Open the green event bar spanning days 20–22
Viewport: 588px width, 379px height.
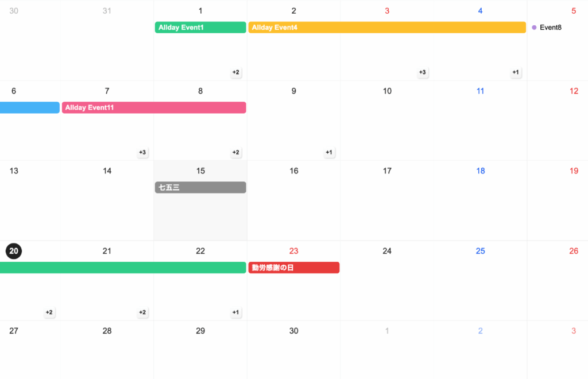pyautogui.click(x=123, y=268)
